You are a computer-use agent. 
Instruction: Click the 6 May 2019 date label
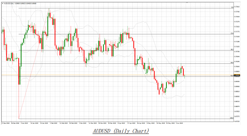(x=151, y=123)
